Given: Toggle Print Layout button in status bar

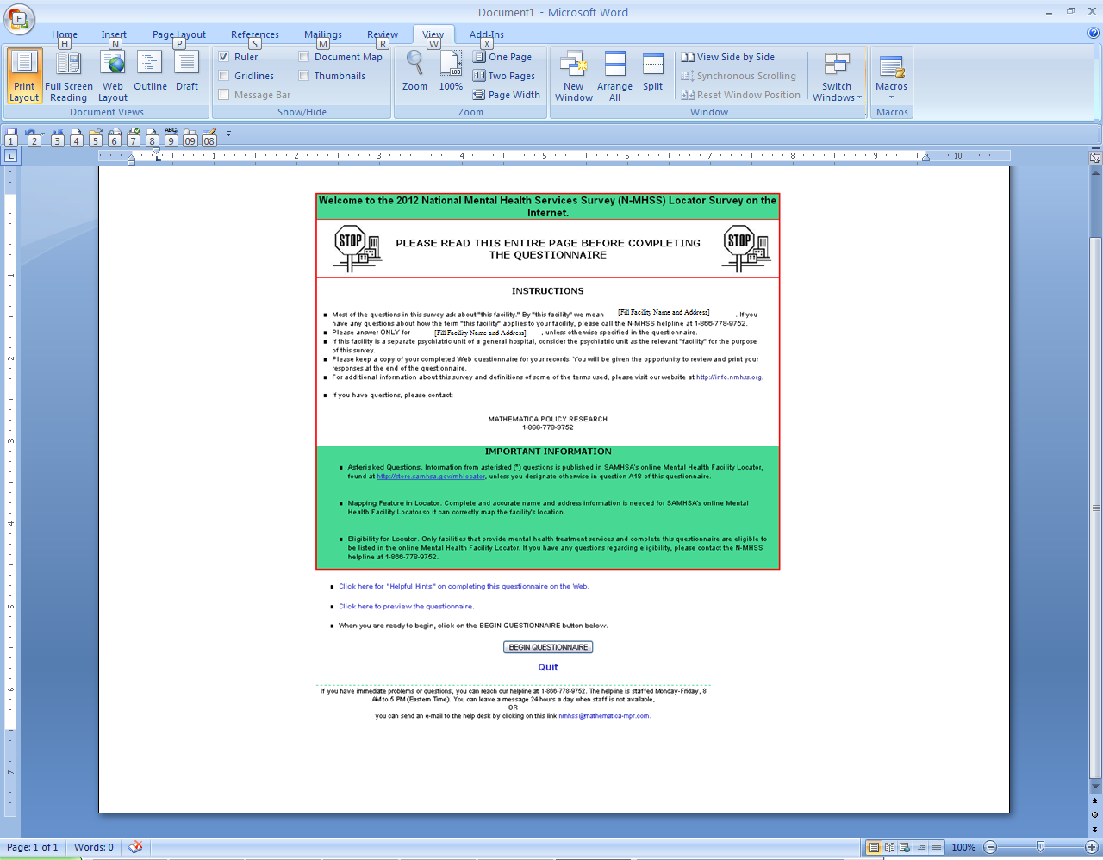Looking at the screenshot, I should (874, 847).
